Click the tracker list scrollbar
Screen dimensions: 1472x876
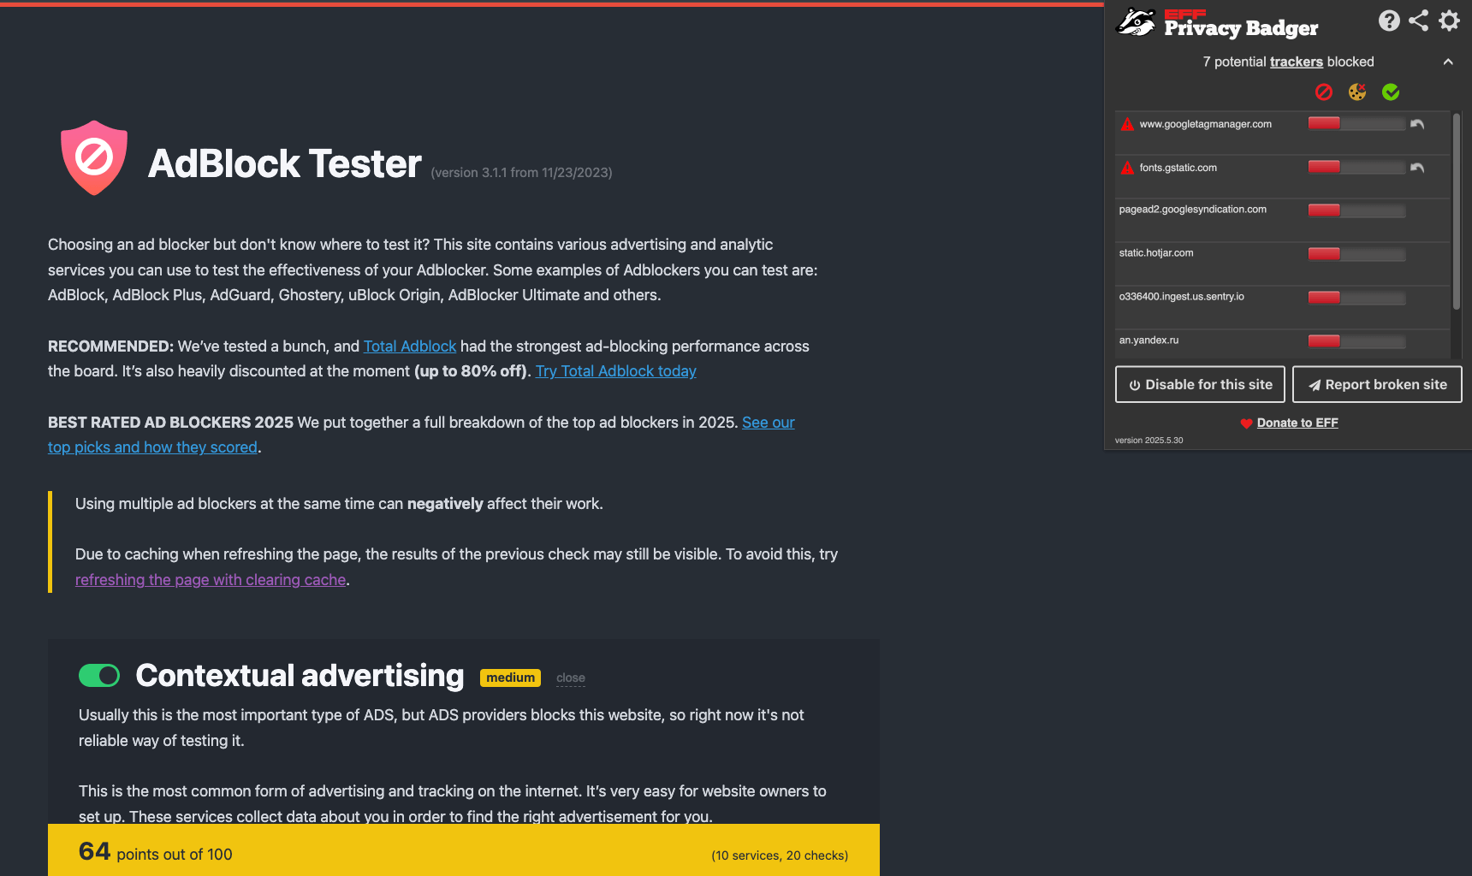coord(1457,212)
